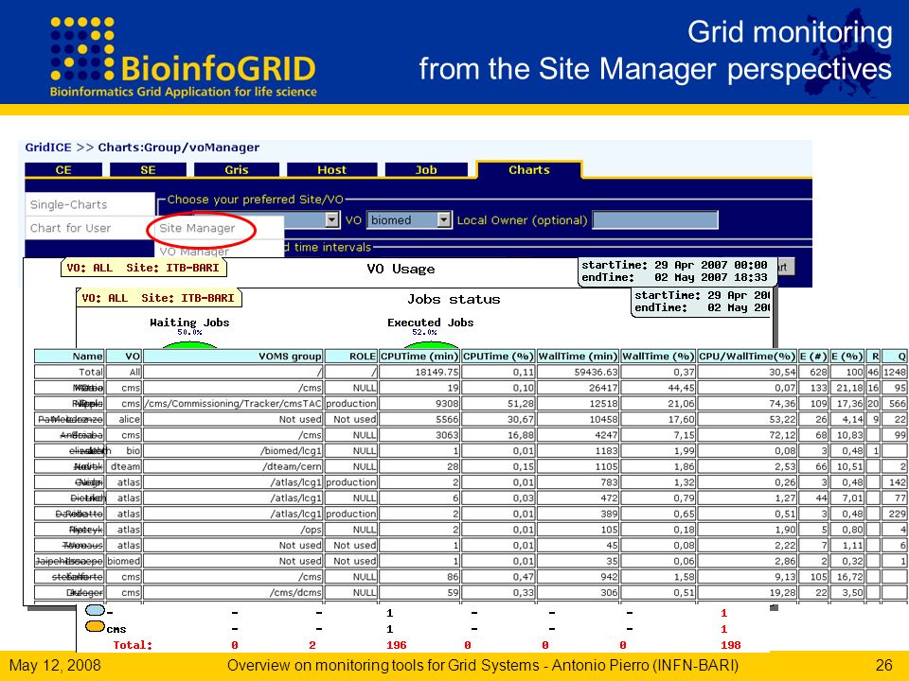Screen dimensions: 909x681
Task: Click the Chart for User entry
Action: click(x=90, y=228)
